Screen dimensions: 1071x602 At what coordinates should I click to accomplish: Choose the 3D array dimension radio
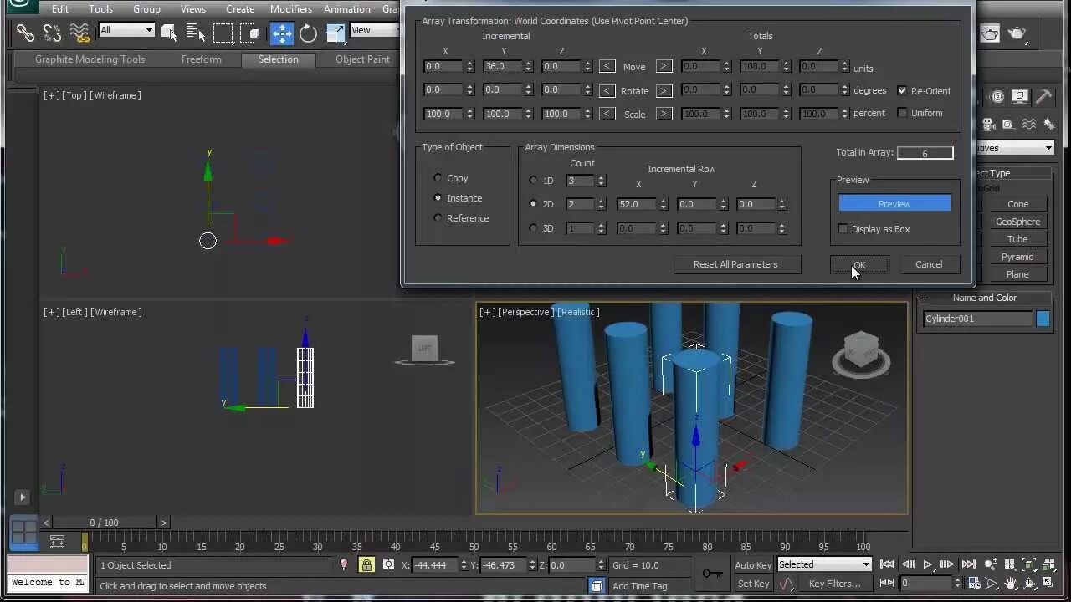[533, 228]
